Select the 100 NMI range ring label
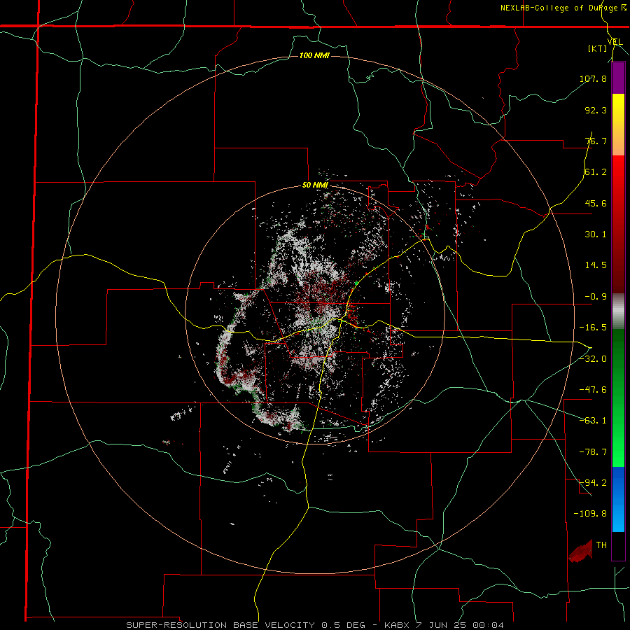The height and width of the screenshot is (630, 630). pyautogui.click(x=314, y=55)
